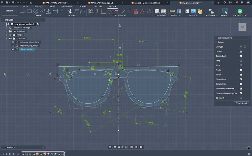Uncheck Points in the Sketch Palette
The width and height of the screenshot is (252, 156).
click(241, 74)
